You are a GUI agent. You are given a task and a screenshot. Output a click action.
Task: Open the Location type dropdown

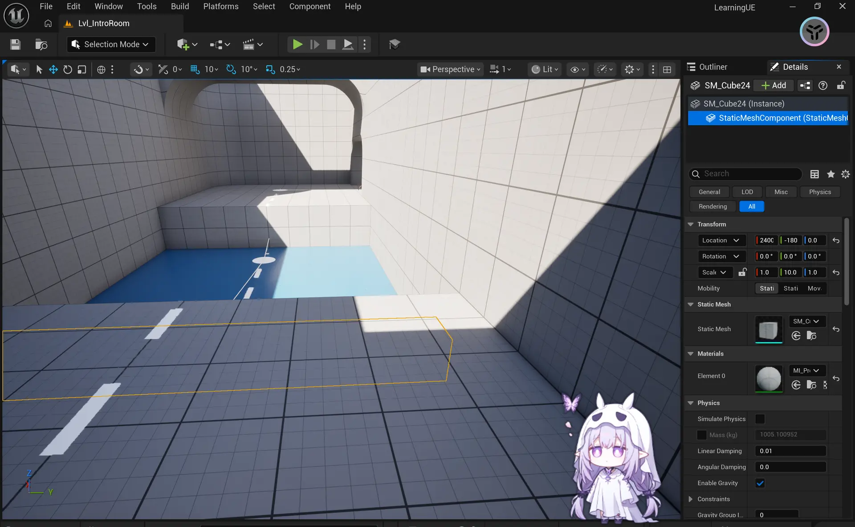click(721, 240)
